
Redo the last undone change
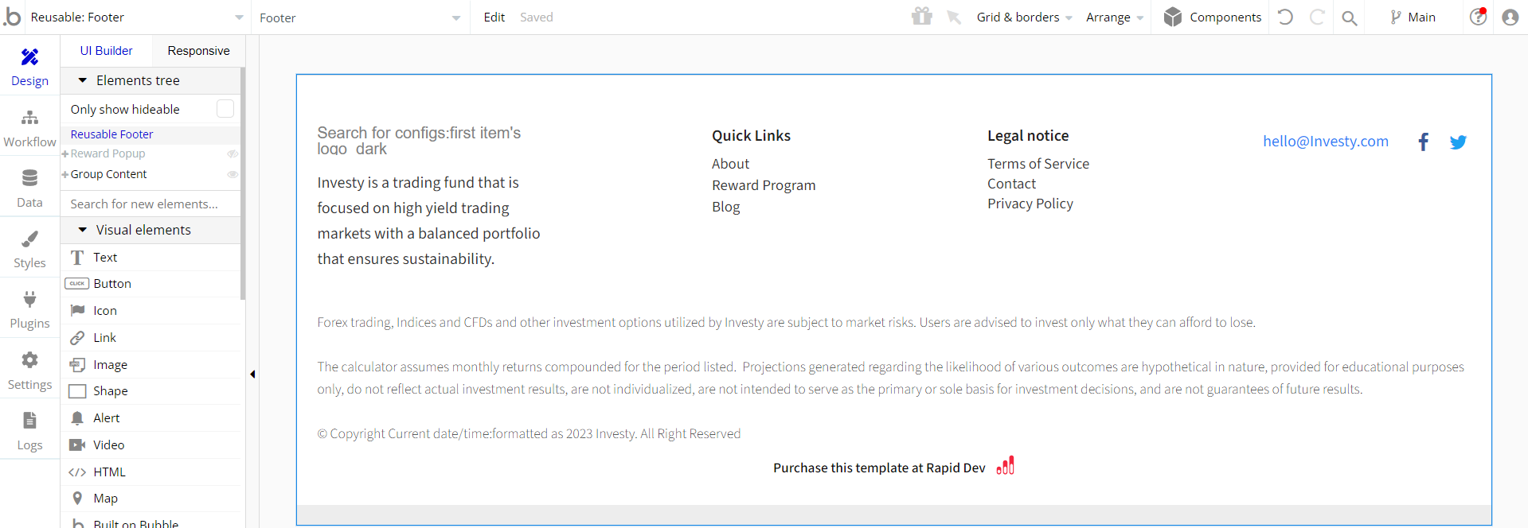1317,17
